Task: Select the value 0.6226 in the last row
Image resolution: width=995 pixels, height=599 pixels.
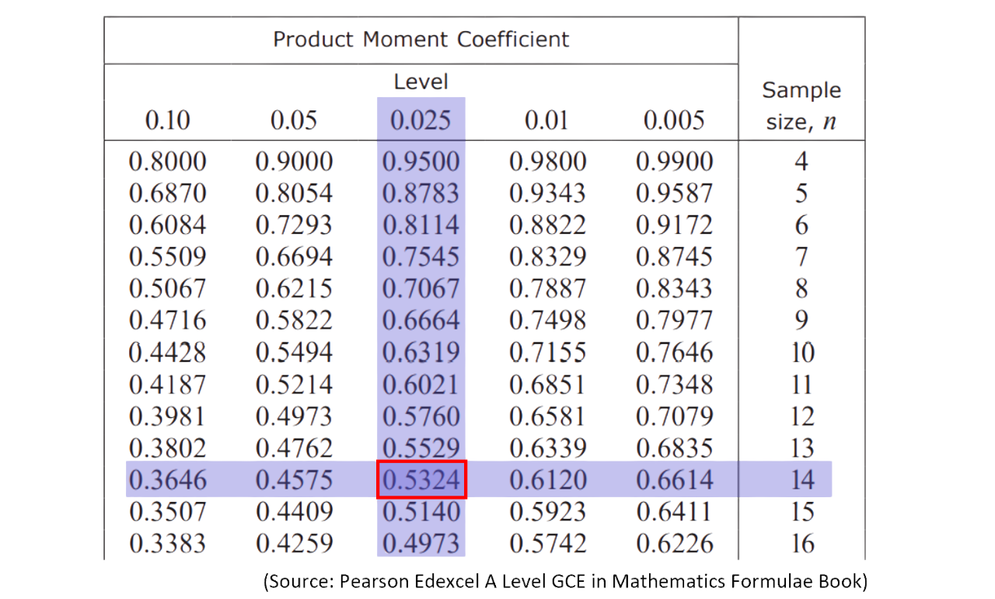Action: (x=674, y=543)
